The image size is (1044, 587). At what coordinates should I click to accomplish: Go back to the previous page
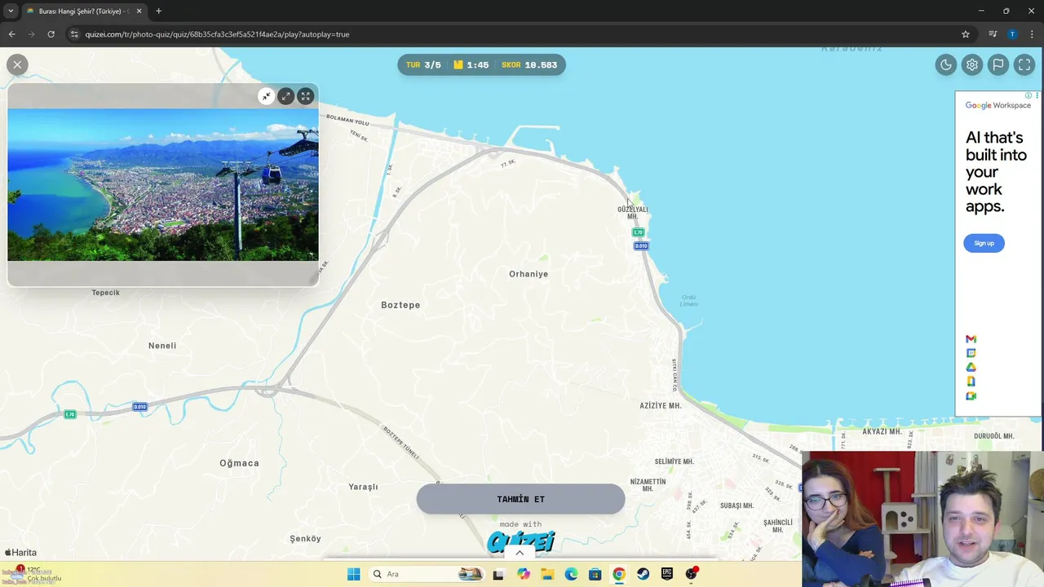(11, 34)
